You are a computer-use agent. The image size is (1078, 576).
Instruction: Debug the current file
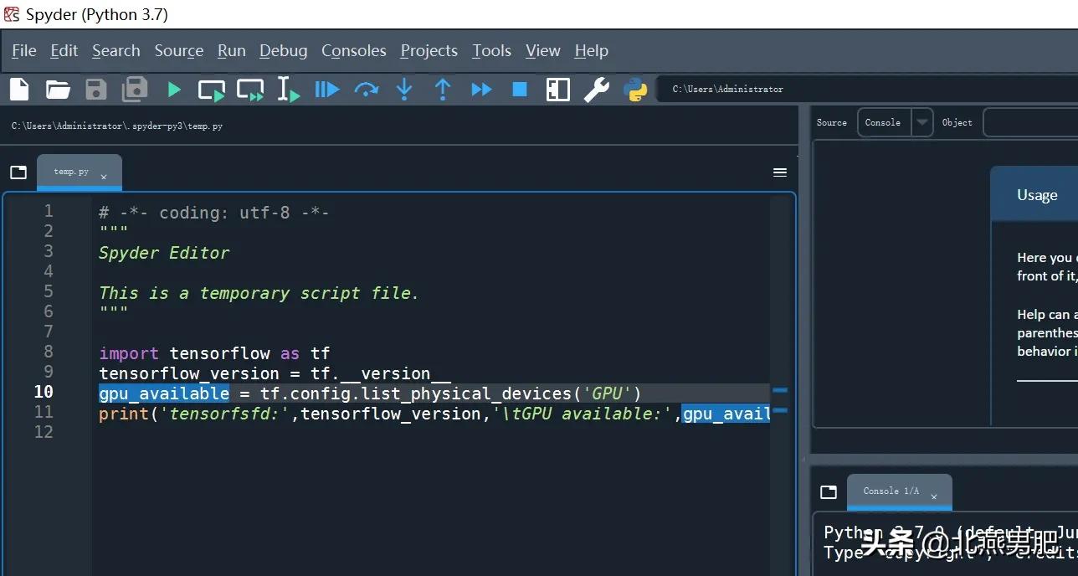[326, 89]
